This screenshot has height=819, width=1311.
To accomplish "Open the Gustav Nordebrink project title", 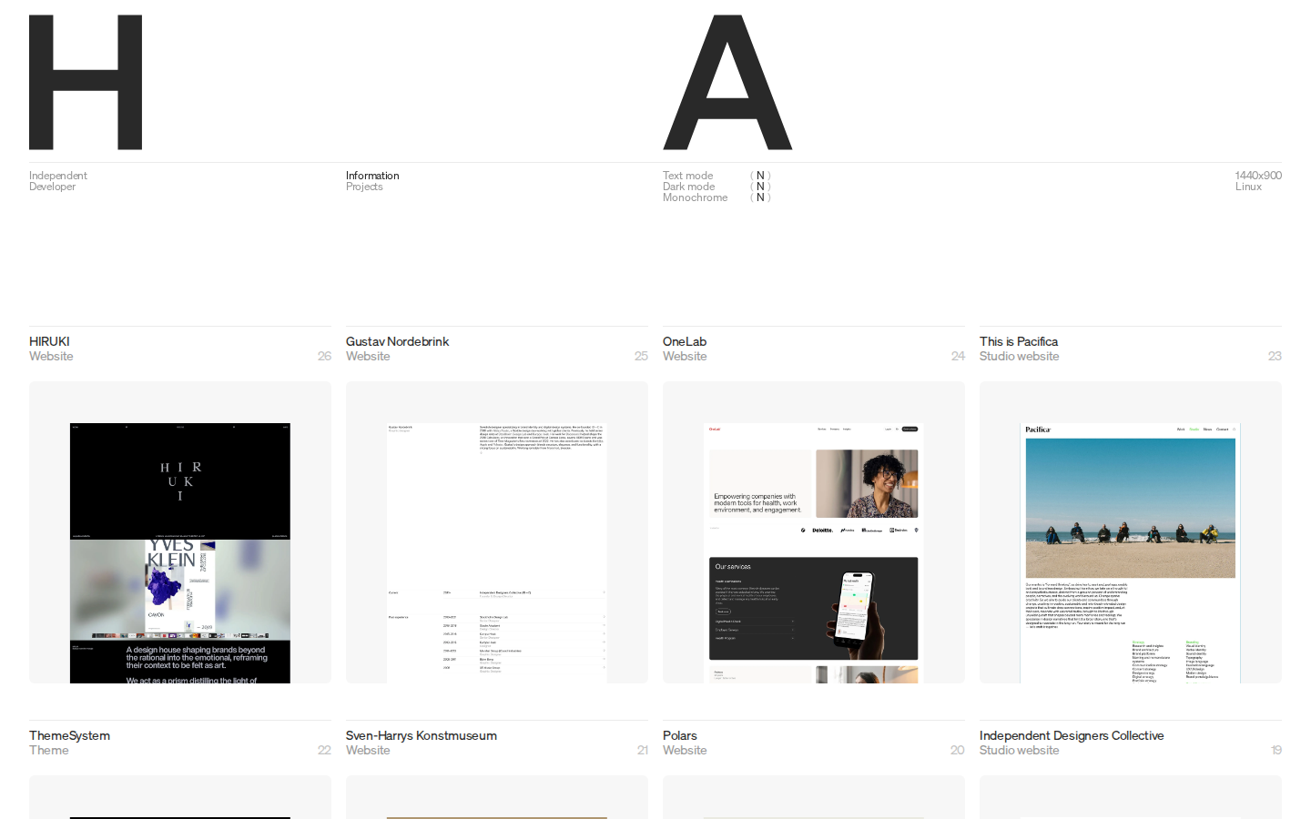I will (x=397, y=341).
